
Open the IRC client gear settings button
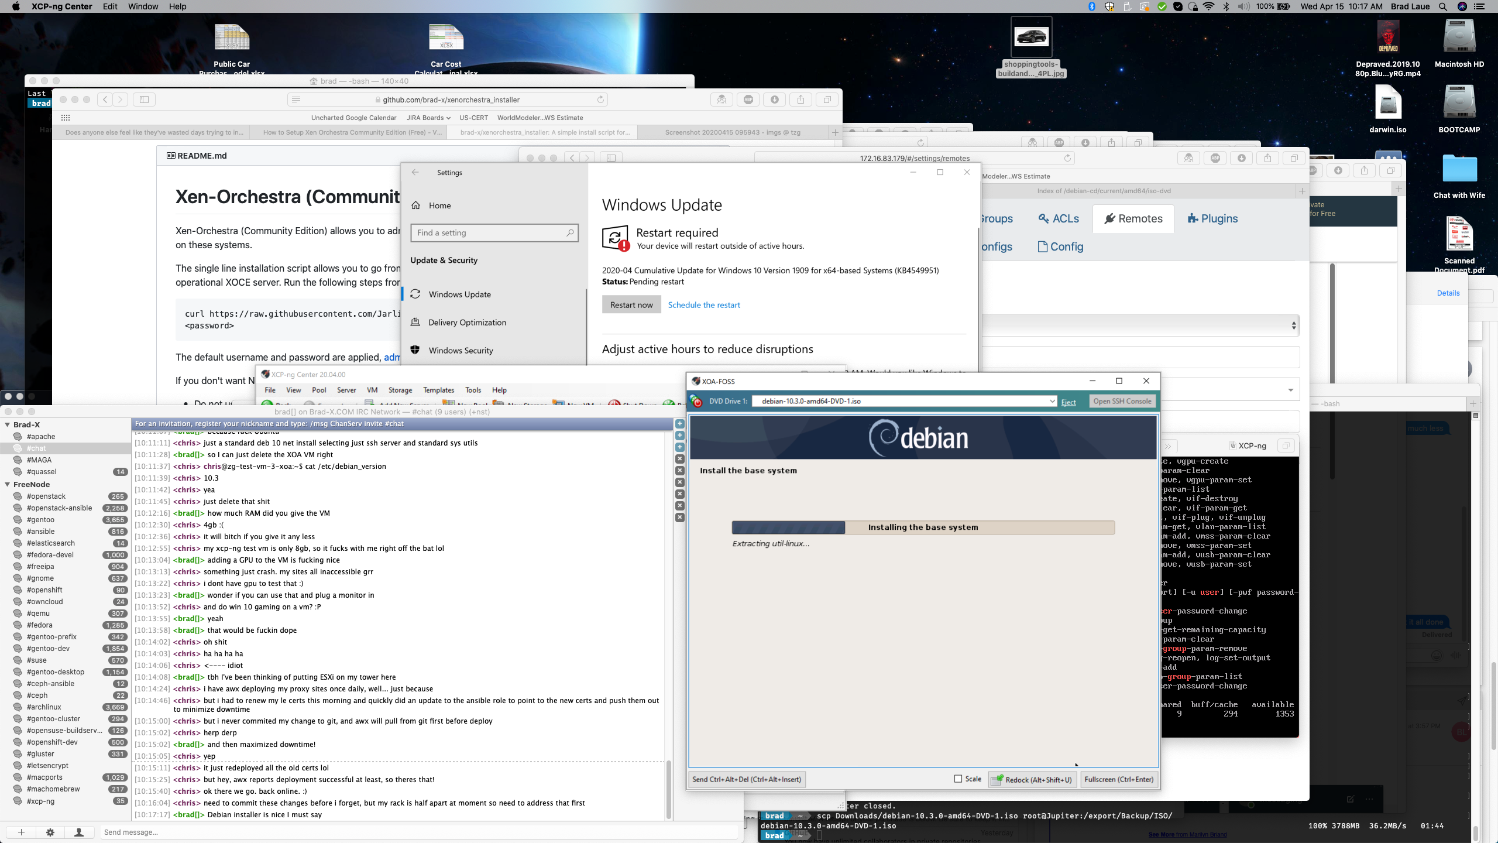pyautogui.click(x=50, y=832)
